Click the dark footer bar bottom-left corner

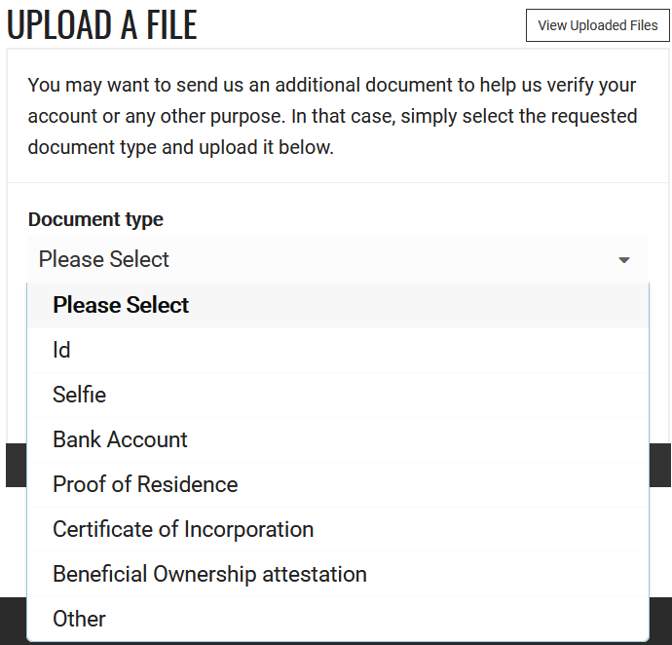[14, 621]
